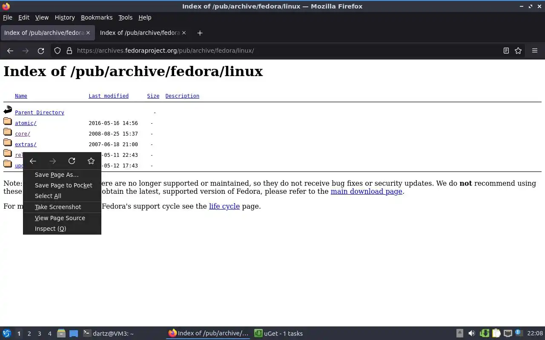Switch to virtual desktop 4 in the taskbar
545x340 pixels.
pos(49,334)
